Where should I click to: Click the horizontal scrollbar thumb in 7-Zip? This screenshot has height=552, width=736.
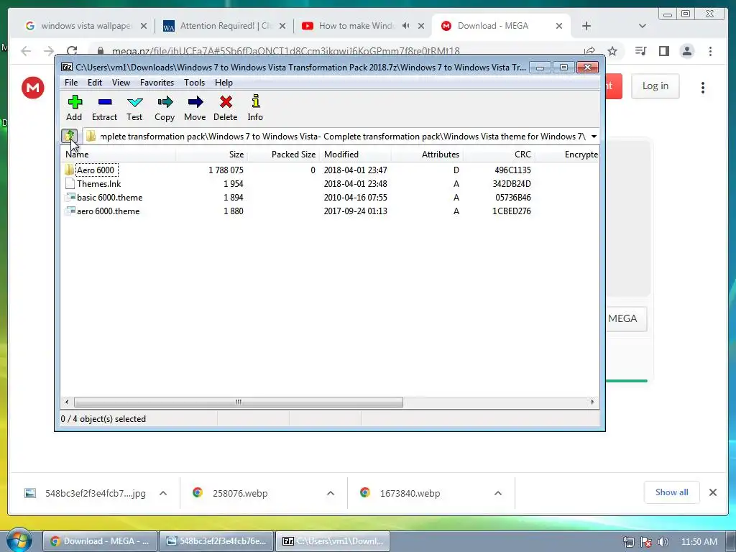point(239,402)
